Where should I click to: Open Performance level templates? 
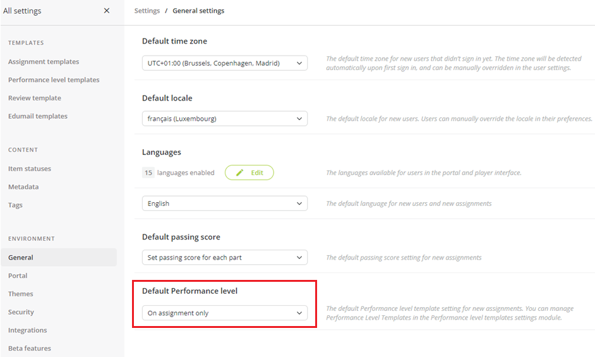[54, 80]
